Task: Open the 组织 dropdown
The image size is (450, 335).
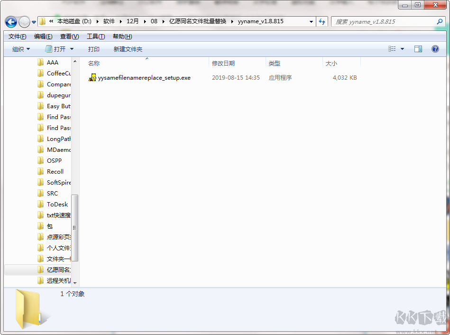Action: 21,49
